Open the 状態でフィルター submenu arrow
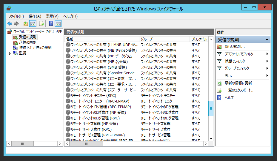Image resolution: width=277 pixels, height=161 pixels. click(x=267, y=61)
